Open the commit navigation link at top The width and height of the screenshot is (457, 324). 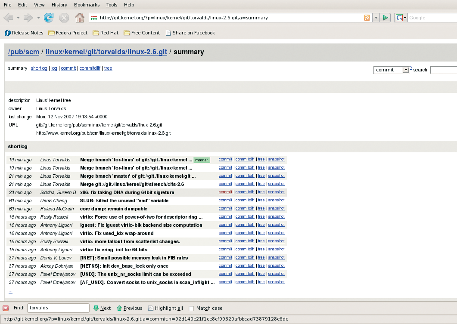[x=68, y=68]
